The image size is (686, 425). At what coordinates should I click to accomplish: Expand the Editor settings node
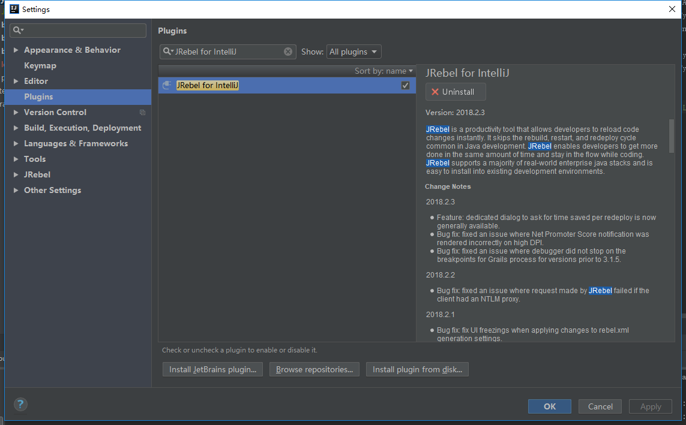(16, 81)
